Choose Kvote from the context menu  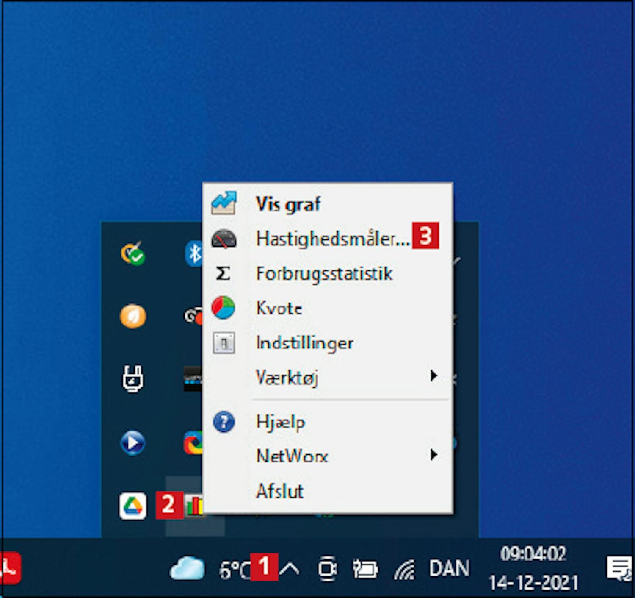[327, 308]
